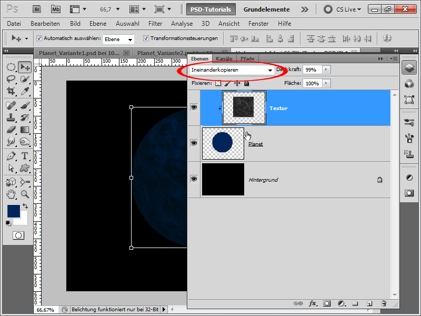
Task: Create a new layer group
Action: [355, 304]
